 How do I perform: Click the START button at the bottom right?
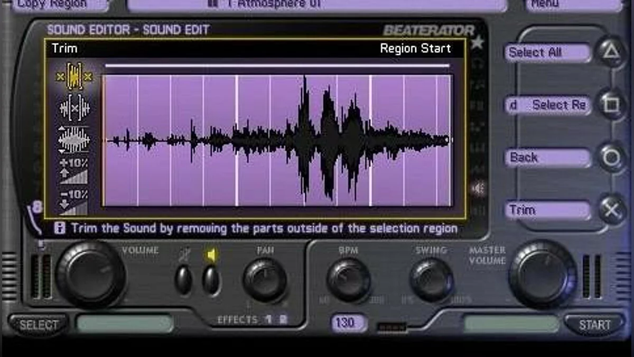(x=594, y=325)
